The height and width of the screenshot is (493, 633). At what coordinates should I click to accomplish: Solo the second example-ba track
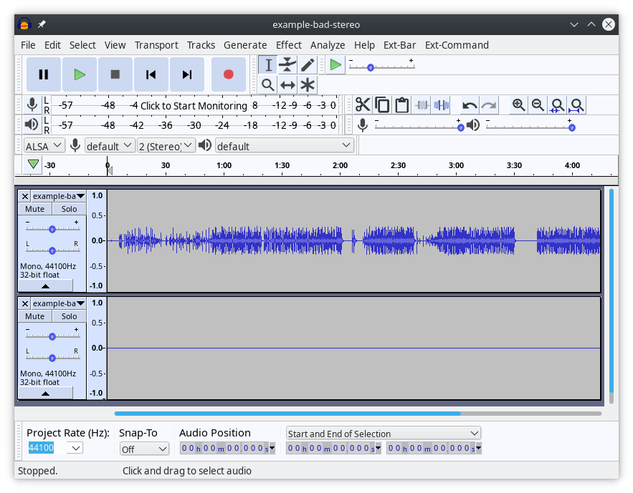pos(68,316)
